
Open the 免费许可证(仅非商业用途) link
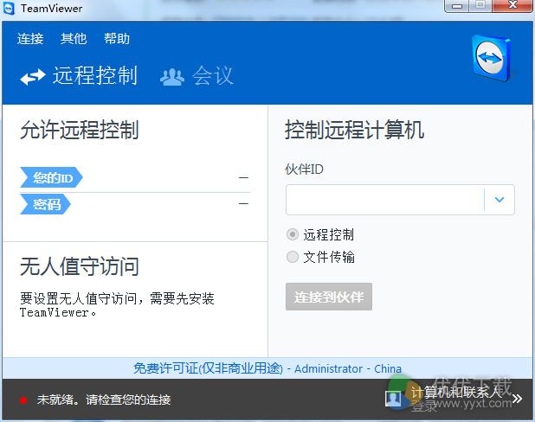(x=208, y=368)
